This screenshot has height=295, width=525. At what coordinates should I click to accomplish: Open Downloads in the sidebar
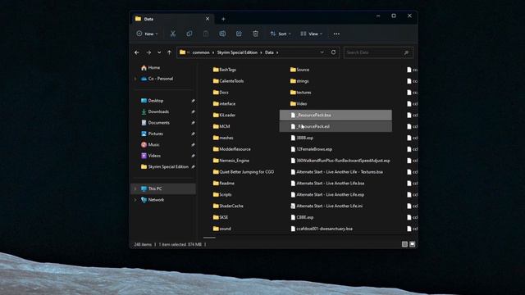pos(155,111)
